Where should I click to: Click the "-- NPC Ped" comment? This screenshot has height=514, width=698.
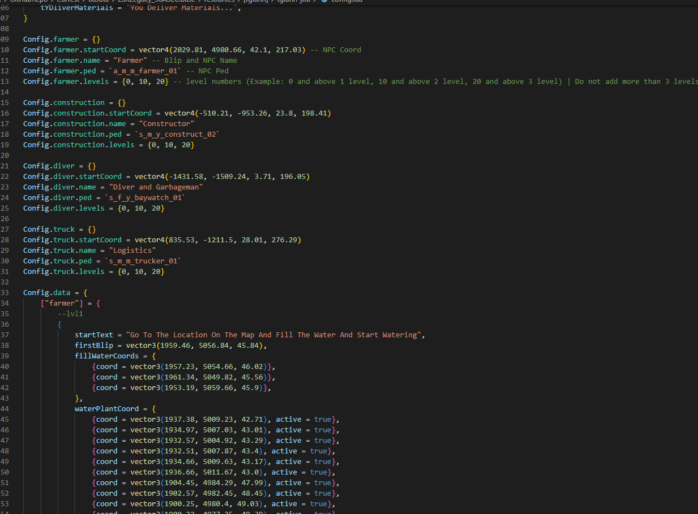207,71
